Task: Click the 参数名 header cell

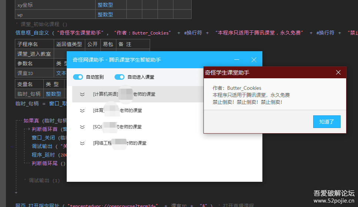Action: coord(34,63)
